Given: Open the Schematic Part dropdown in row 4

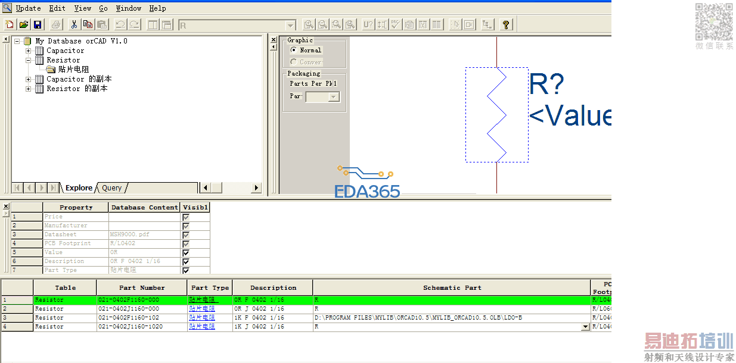Looking at the screenshot, I should click(585, 327).
